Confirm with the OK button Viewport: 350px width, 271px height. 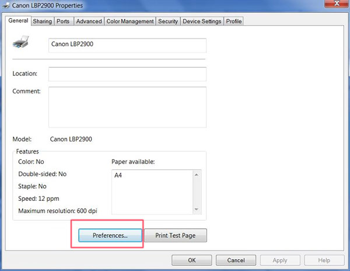(x=192, y=260)
